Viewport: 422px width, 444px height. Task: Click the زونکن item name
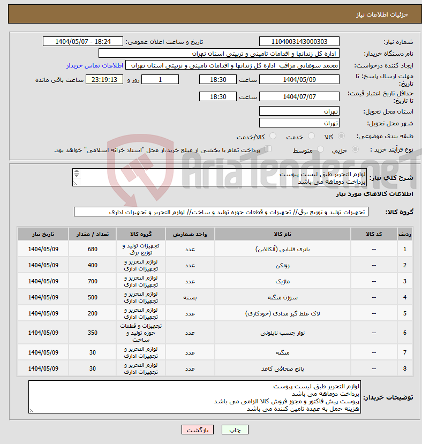pyautogui.click(x=282, y=265)
